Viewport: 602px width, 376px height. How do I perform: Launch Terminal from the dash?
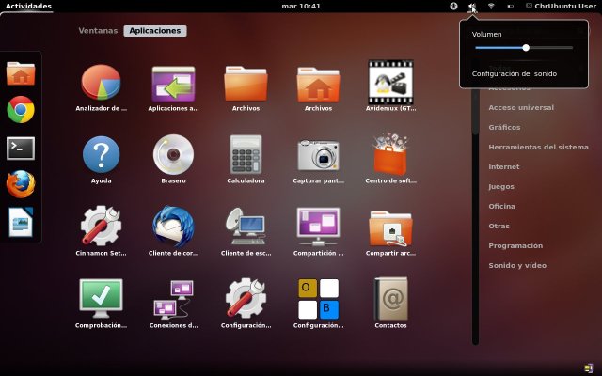[x=21, y=147]
